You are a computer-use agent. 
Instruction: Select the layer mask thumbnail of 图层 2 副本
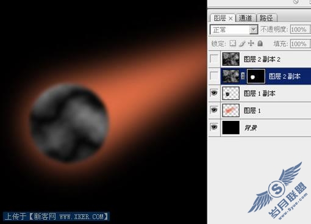256,76
